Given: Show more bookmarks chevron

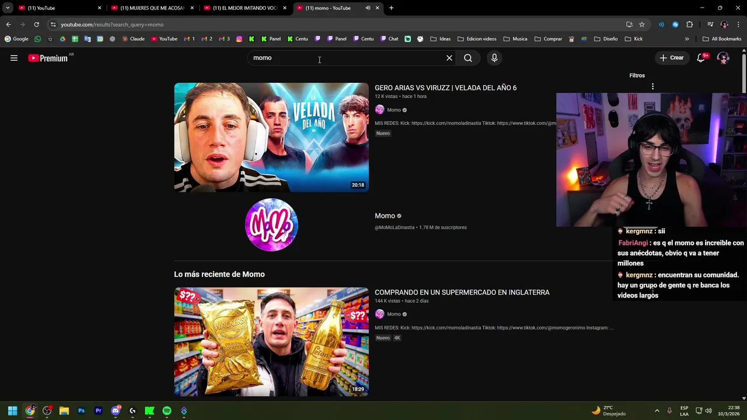Looking at the screenshot, I should click(x=687, y=39).
